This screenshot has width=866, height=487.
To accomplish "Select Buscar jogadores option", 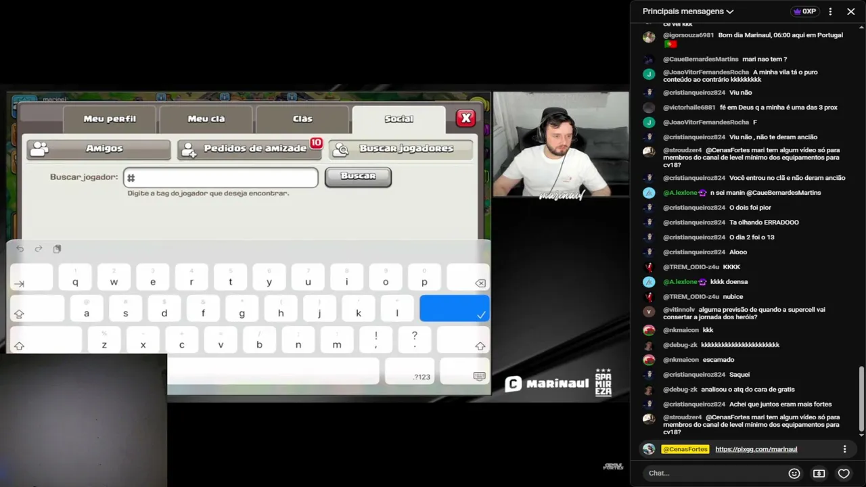I will point(401,149).
